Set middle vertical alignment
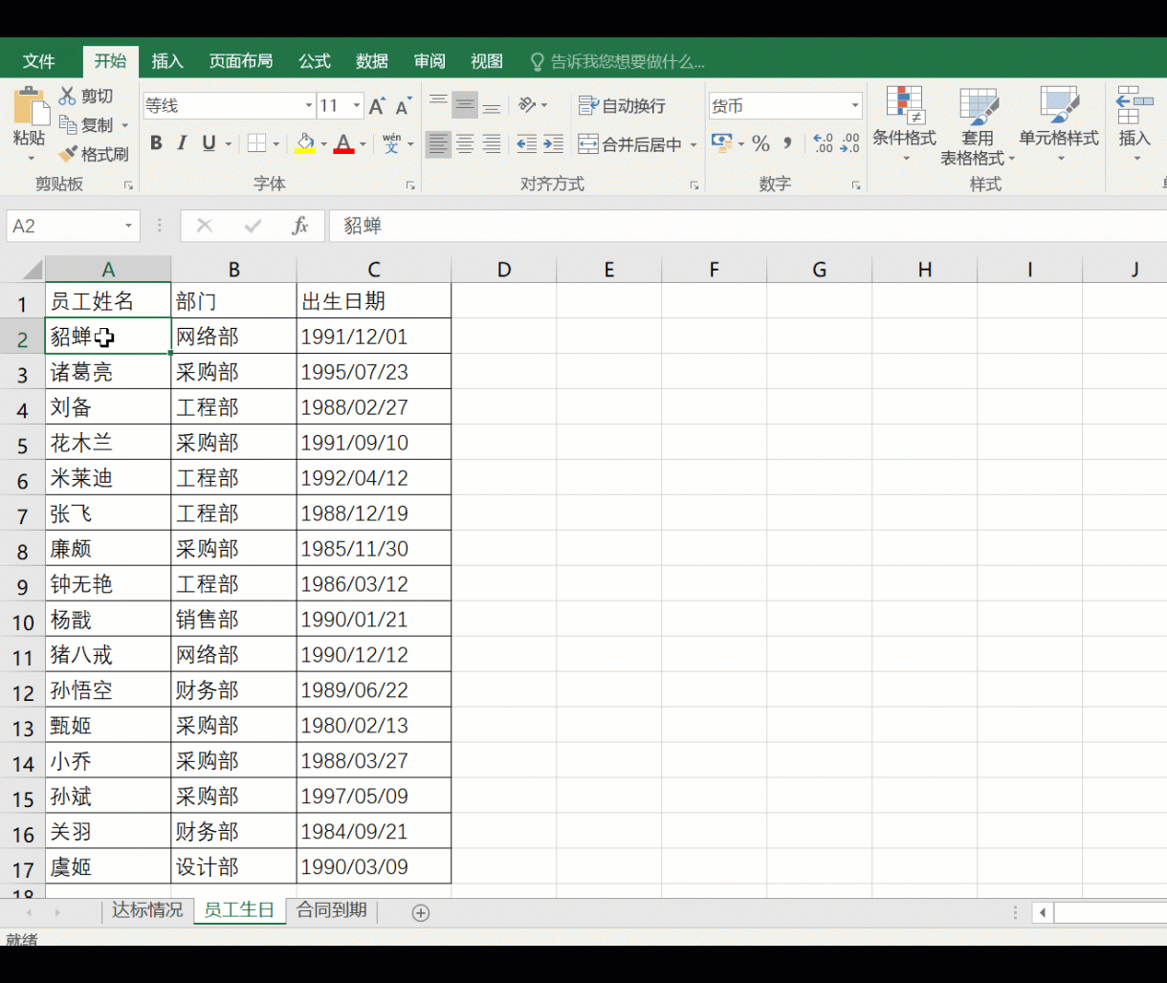The image size is (1167, 983). pyautogui.click(x=465, y=104)
